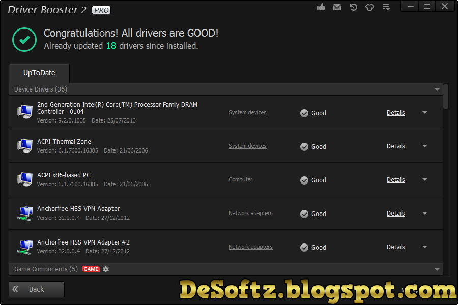Click the updated drivers count 18
The height and width of the screenshot is (305, 458).
click(x=111, y=46)
